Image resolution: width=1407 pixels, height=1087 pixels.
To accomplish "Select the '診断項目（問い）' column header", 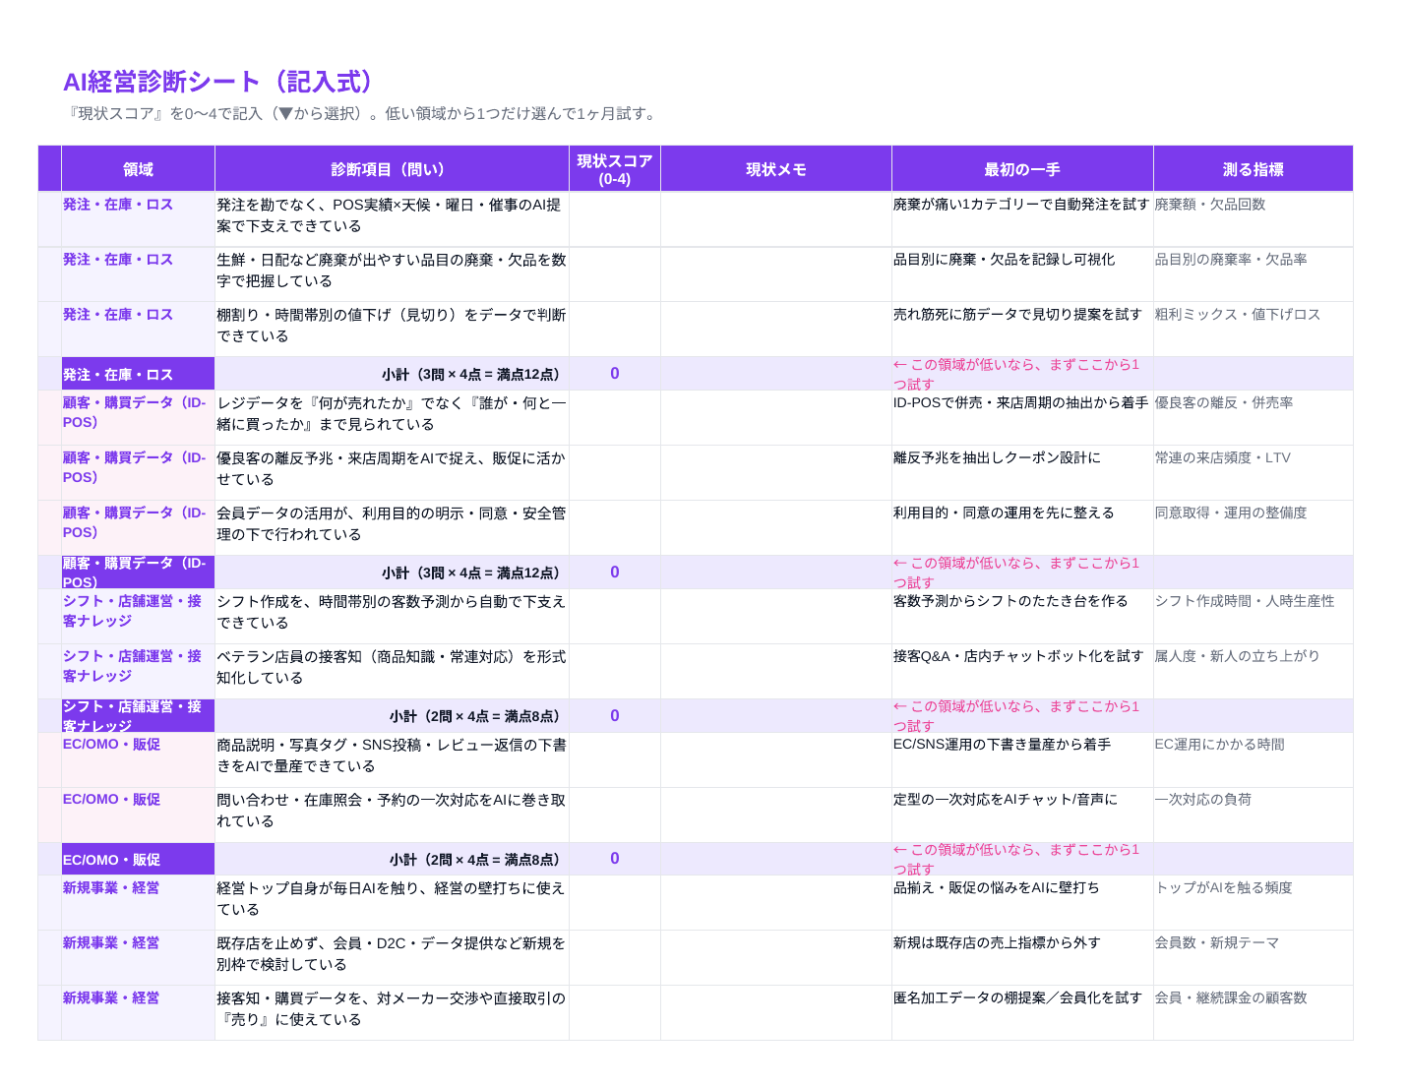I will coord(392,169).
